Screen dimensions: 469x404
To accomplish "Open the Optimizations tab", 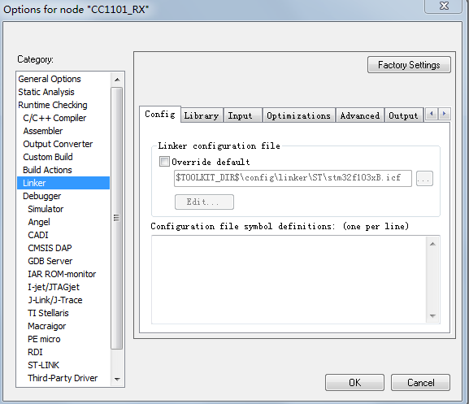I will (x=298, y=115).
